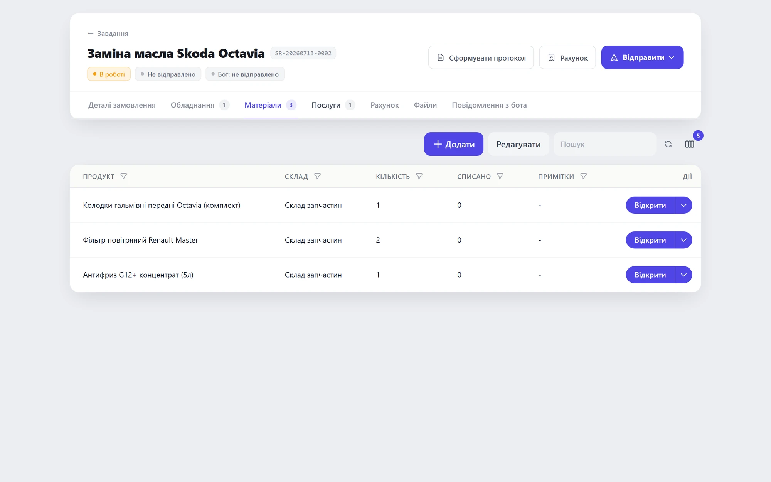
Task: Click the Додати button
Action: coord(454,144)
